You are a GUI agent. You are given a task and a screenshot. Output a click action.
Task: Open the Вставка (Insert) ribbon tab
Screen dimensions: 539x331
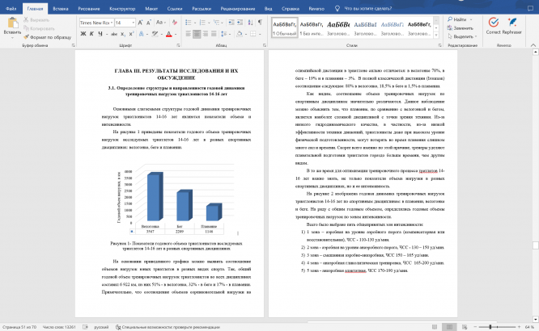click(x=59, y=9)
